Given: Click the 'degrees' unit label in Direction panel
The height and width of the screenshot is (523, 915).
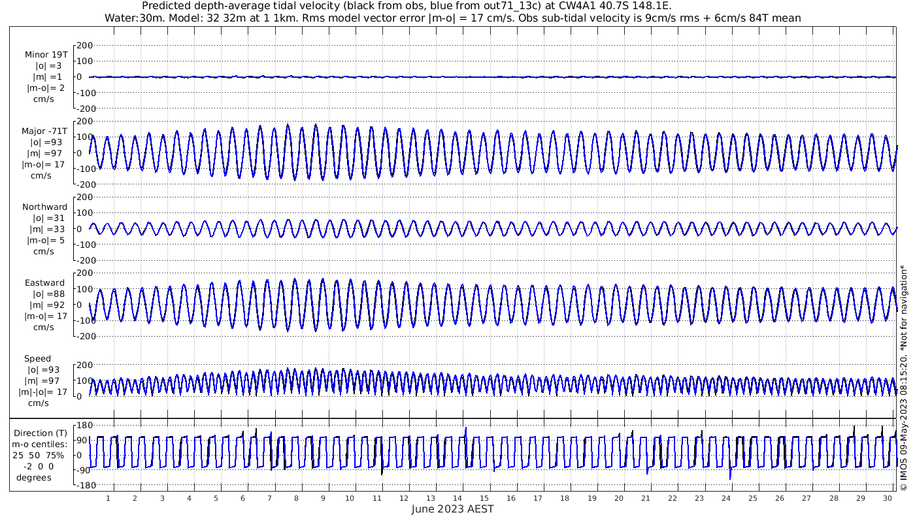Looking at the screenshot, I should [x=34, y=478].
